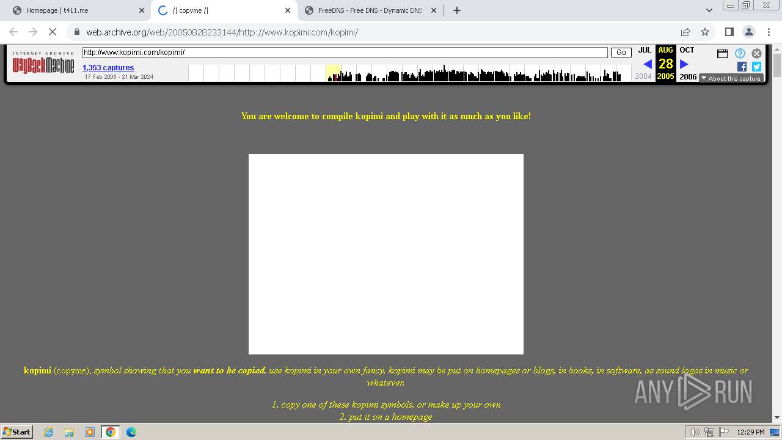Close the Wayback toolbar
Viewport: 782px width, 440px height.
[x=756, y=53]
